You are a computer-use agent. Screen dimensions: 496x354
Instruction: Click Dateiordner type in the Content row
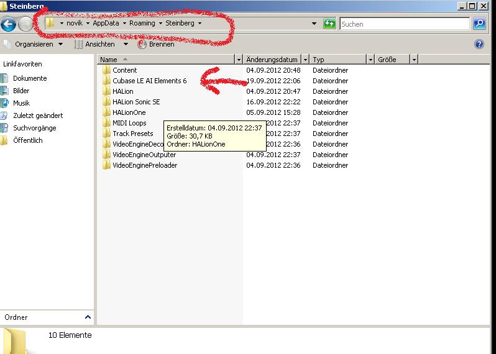(x=330, y=70)
